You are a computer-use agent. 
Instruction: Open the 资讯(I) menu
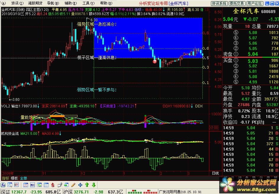[17, 3]
